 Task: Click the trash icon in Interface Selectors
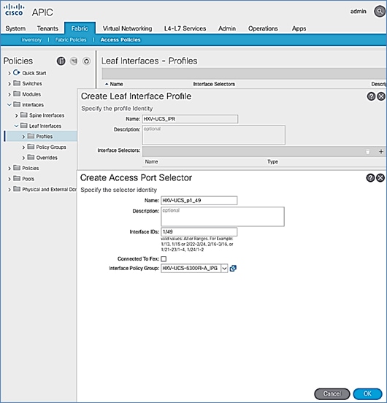click(x=368, y=152)
